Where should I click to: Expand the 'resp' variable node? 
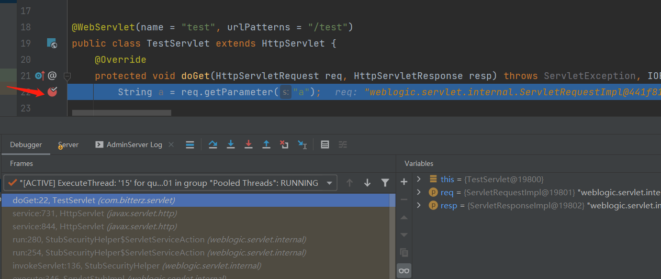pyautogui.click(x=418, y=205)
